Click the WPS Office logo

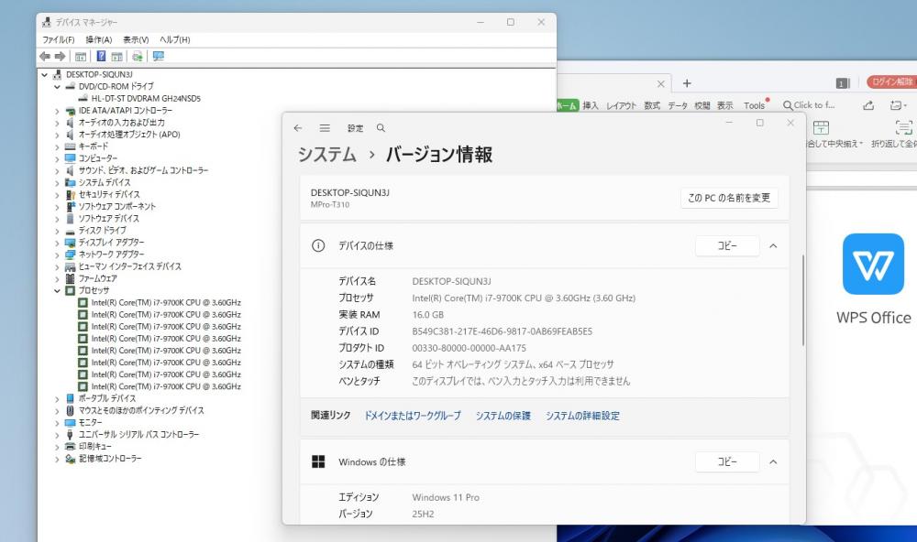(873, 264)
